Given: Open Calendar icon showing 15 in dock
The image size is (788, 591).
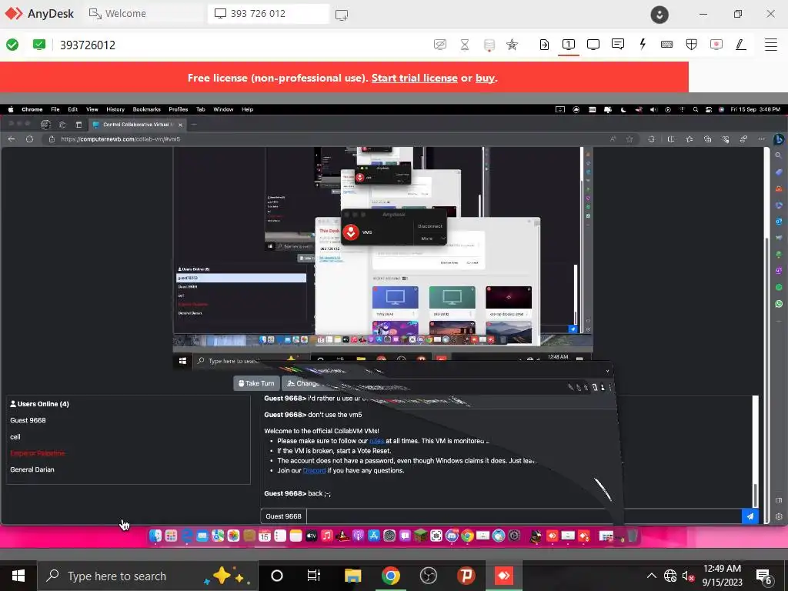Looking at the screenshot, I should [265, 536].
